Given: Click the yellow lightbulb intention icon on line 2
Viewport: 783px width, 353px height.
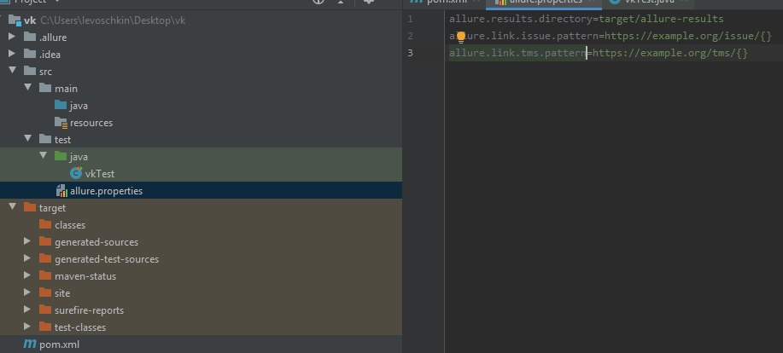Looking at the screenshot, I should (460, 37).
